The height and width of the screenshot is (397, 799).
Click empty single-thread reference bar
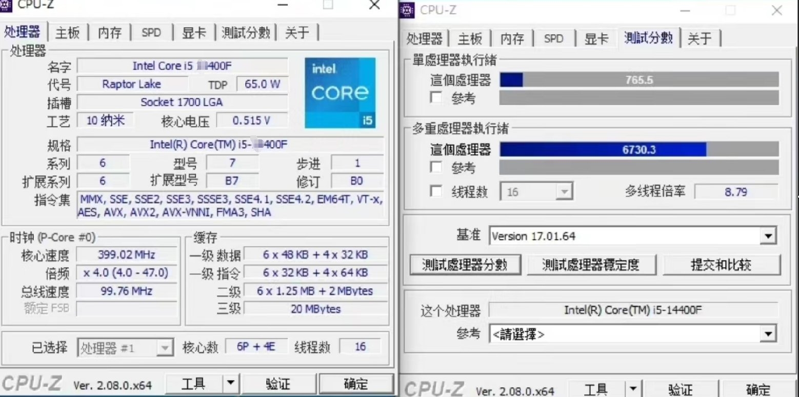coord(639,98)
